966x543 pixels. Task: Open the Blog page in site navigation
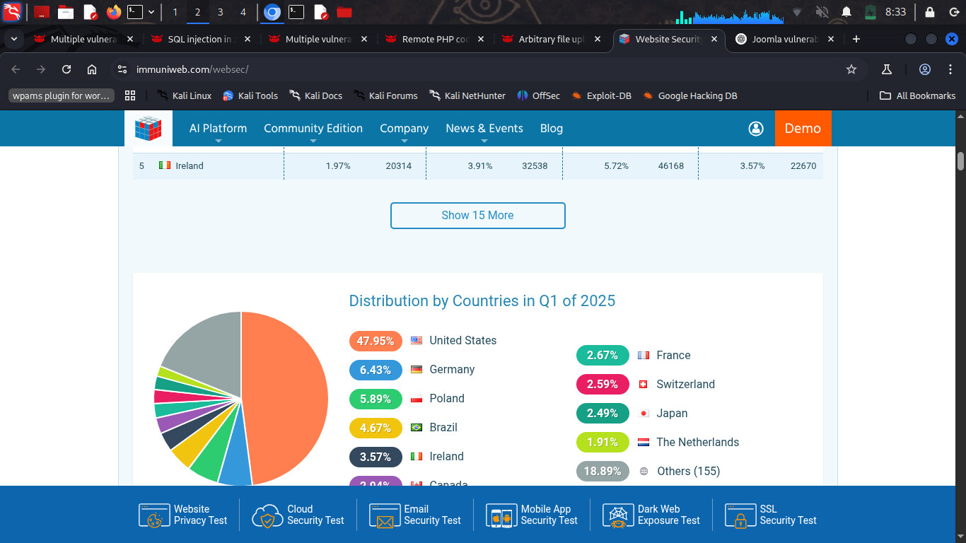[552, 129]
